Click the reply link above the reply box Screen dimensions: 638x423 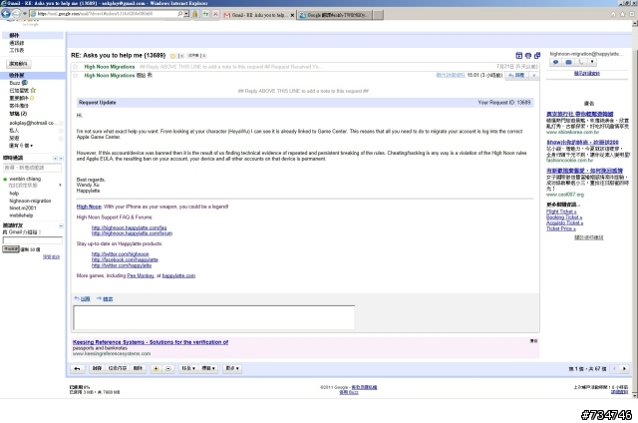[85, 299]
